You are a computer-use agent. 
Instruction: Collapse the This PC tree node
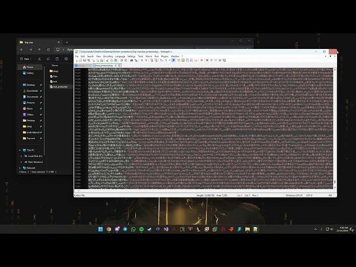(x=20, y=150)
